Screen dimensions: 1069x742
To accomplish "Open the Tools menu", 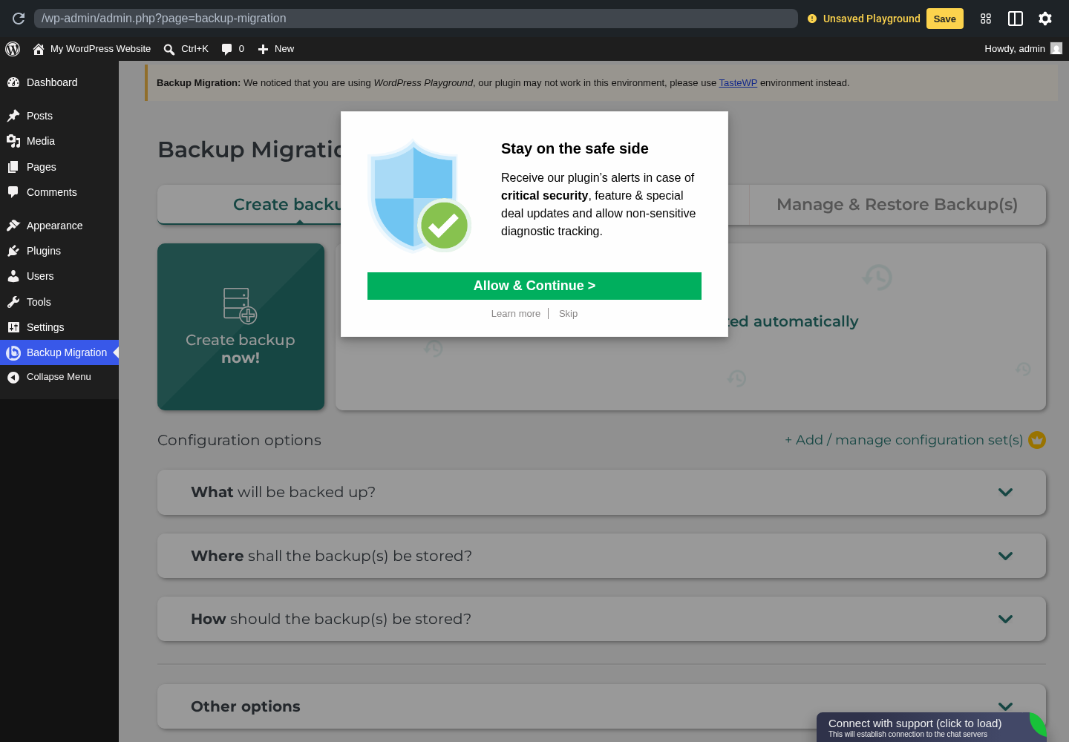I will coord(59,302).
